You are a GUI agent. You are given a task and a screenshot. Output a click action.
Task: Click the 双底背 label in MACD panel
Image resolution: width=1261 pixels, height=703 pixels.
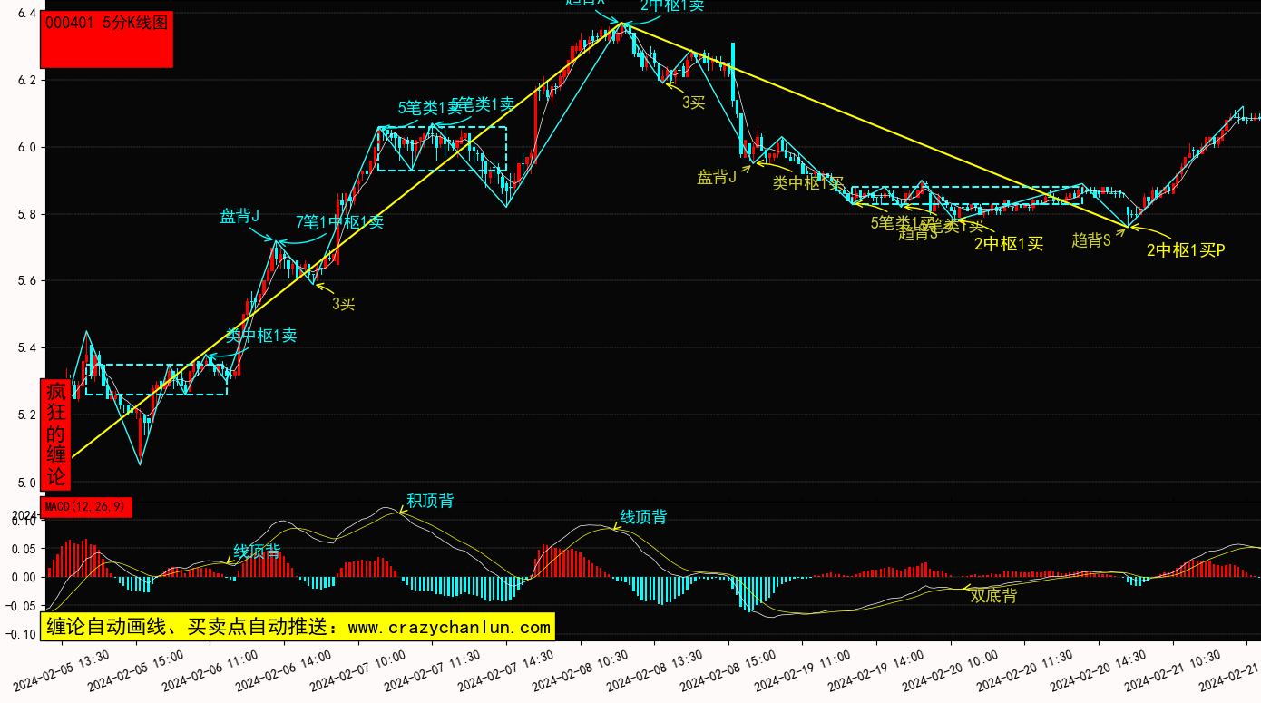click(x=993, y=596)
